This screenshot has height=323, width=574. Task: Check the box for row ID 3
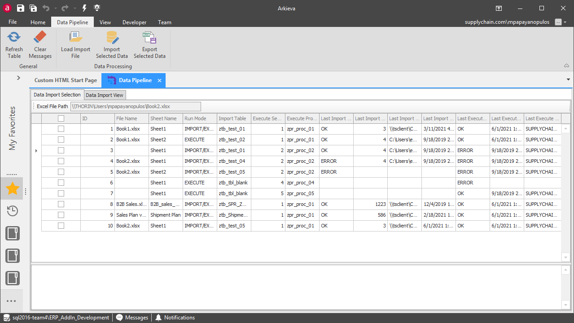(x=61, y=150)
